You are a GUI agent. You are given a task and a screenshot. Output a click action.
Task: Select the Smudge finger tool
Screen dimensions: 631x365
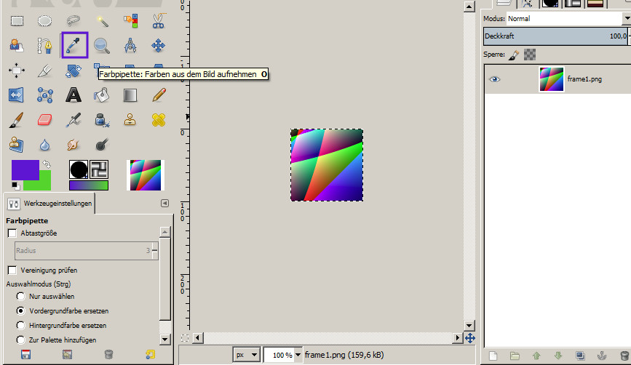[74, 145]
